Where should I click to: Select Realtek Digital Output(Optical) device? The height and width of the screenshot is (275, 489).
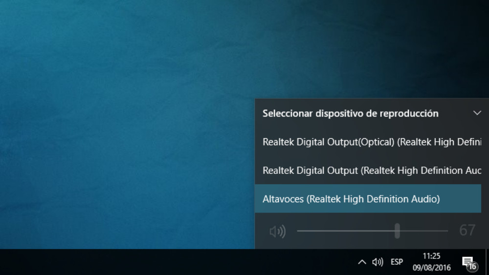click(368, 142)
